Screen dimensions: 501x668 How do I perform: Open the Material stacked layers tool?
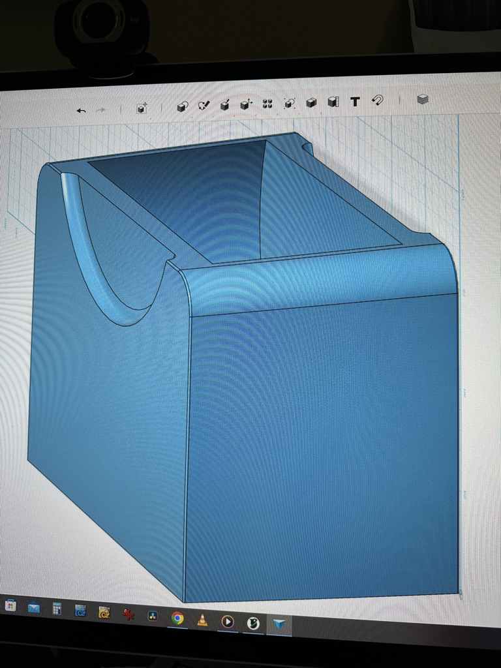coord(422,99)
